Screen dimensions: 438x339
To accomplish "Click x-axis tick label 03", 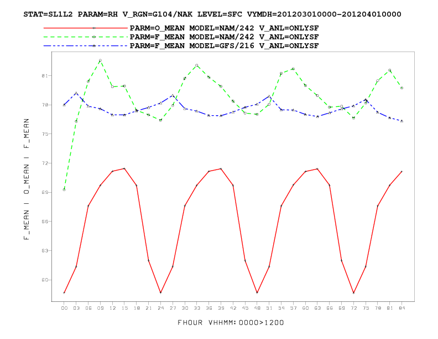I will [x=76, y=308].
